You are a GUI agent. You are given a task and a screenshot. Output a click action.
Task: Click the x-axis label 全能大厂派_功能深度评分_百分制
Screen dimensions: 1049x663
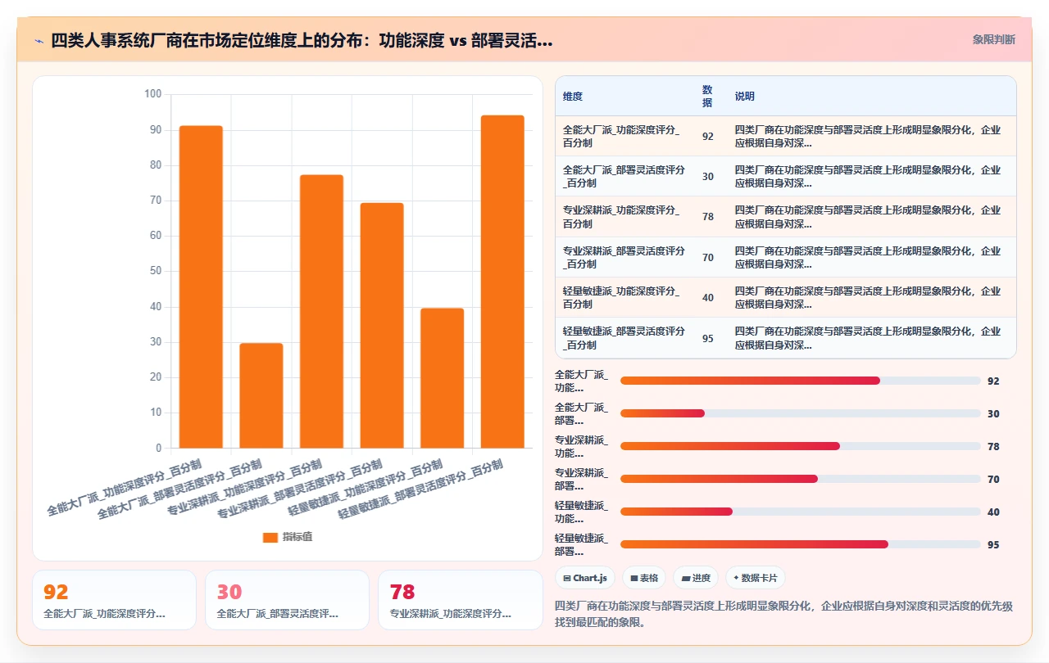pyautogui.click(x=124, y=489)
